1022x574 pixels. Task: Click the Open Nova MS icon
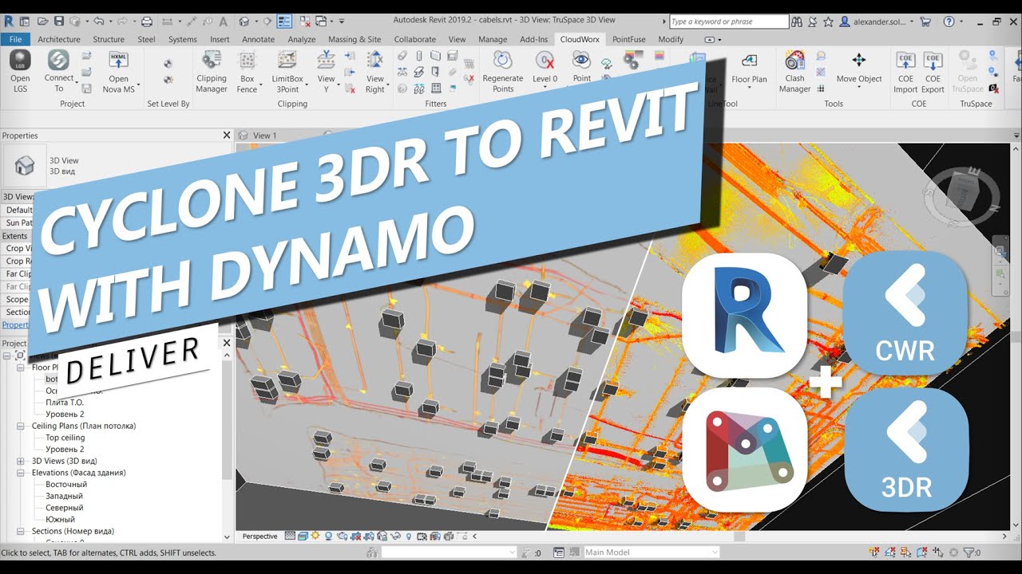(x=118, y=61)
